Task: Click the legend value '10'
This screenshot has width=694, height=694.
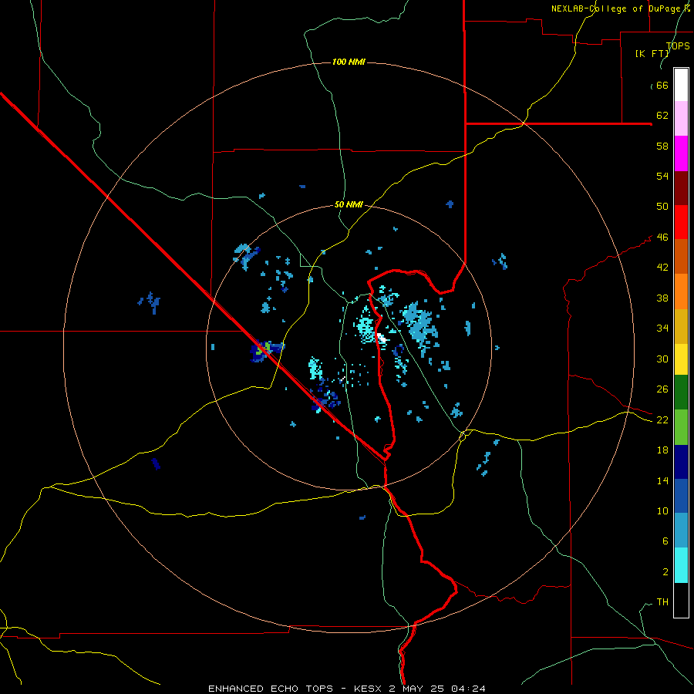Action: [x=662, y=510]
